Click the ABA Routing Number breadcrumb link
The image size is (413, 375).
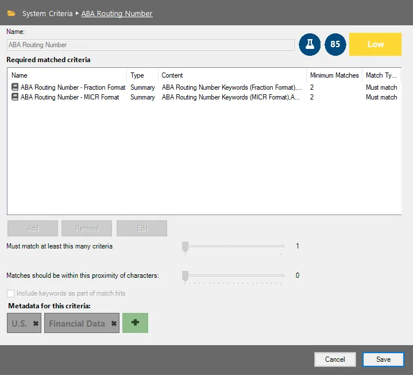[117, 13]
